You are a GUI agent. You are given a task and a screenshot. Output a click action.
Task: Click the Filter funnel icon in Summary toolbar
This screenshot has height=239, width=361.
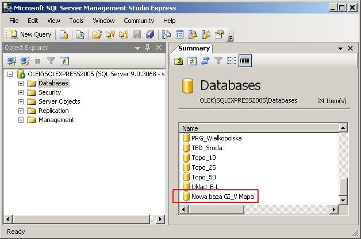pyautogui.click(x=218, y=61)
